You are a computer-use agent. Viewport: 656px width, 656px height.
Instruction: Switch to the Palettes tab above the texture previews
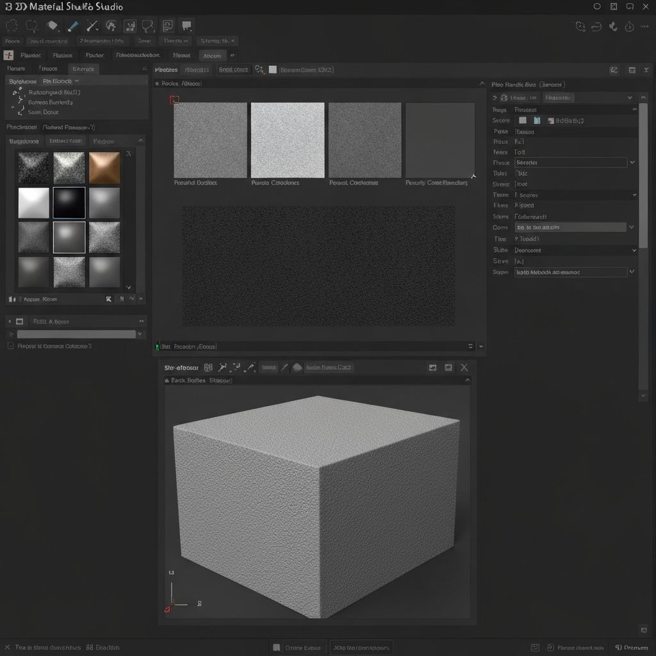tap(166, 69)
